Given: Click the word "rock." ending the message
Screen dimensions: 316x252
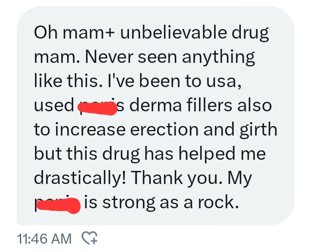Looking at the screenshot, I should coord(218,202).
